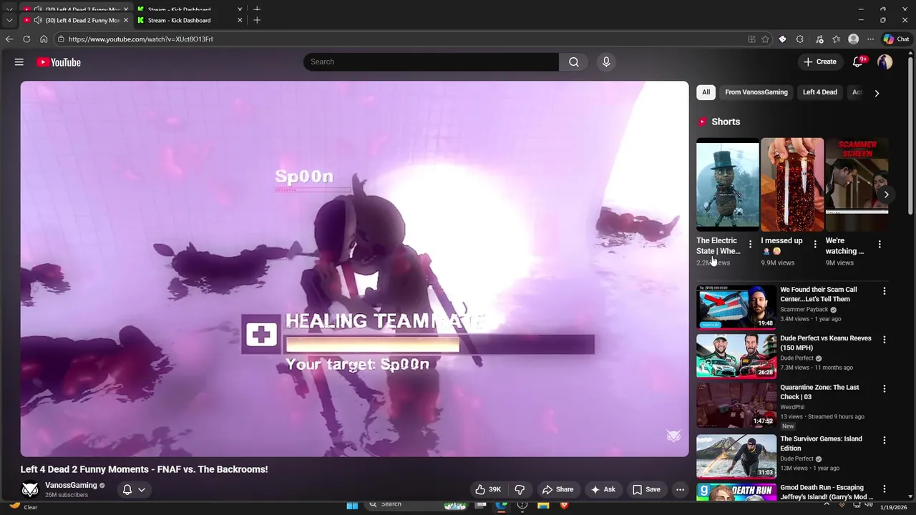Open Survivor Games Island Edition thumbnail
Image resolution: width=916 pixels, height=515 pixels.
736,456
